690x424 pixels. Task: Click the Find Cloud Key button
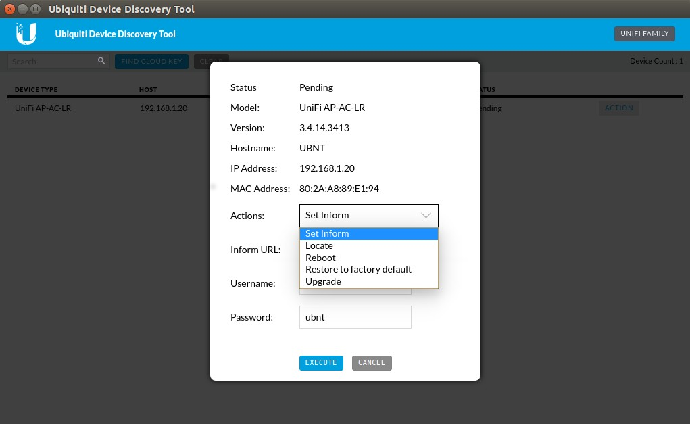pos(152,62)
